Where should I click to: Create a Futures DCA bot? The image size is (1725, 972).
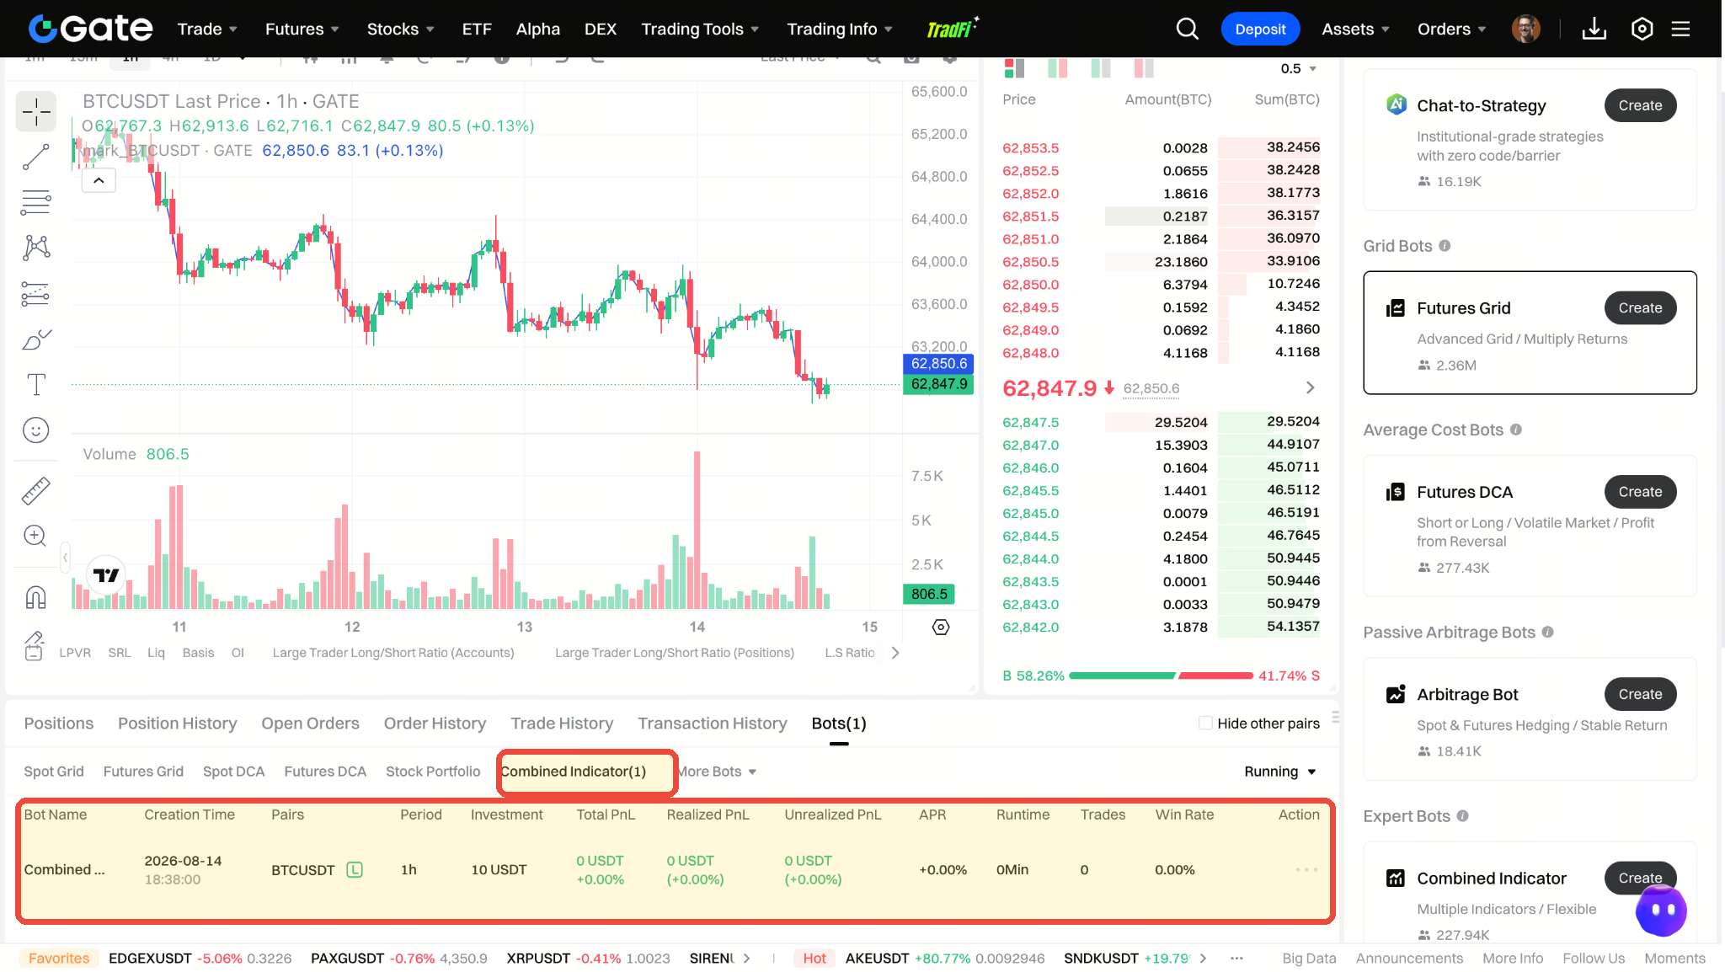tap(1640, 492)
